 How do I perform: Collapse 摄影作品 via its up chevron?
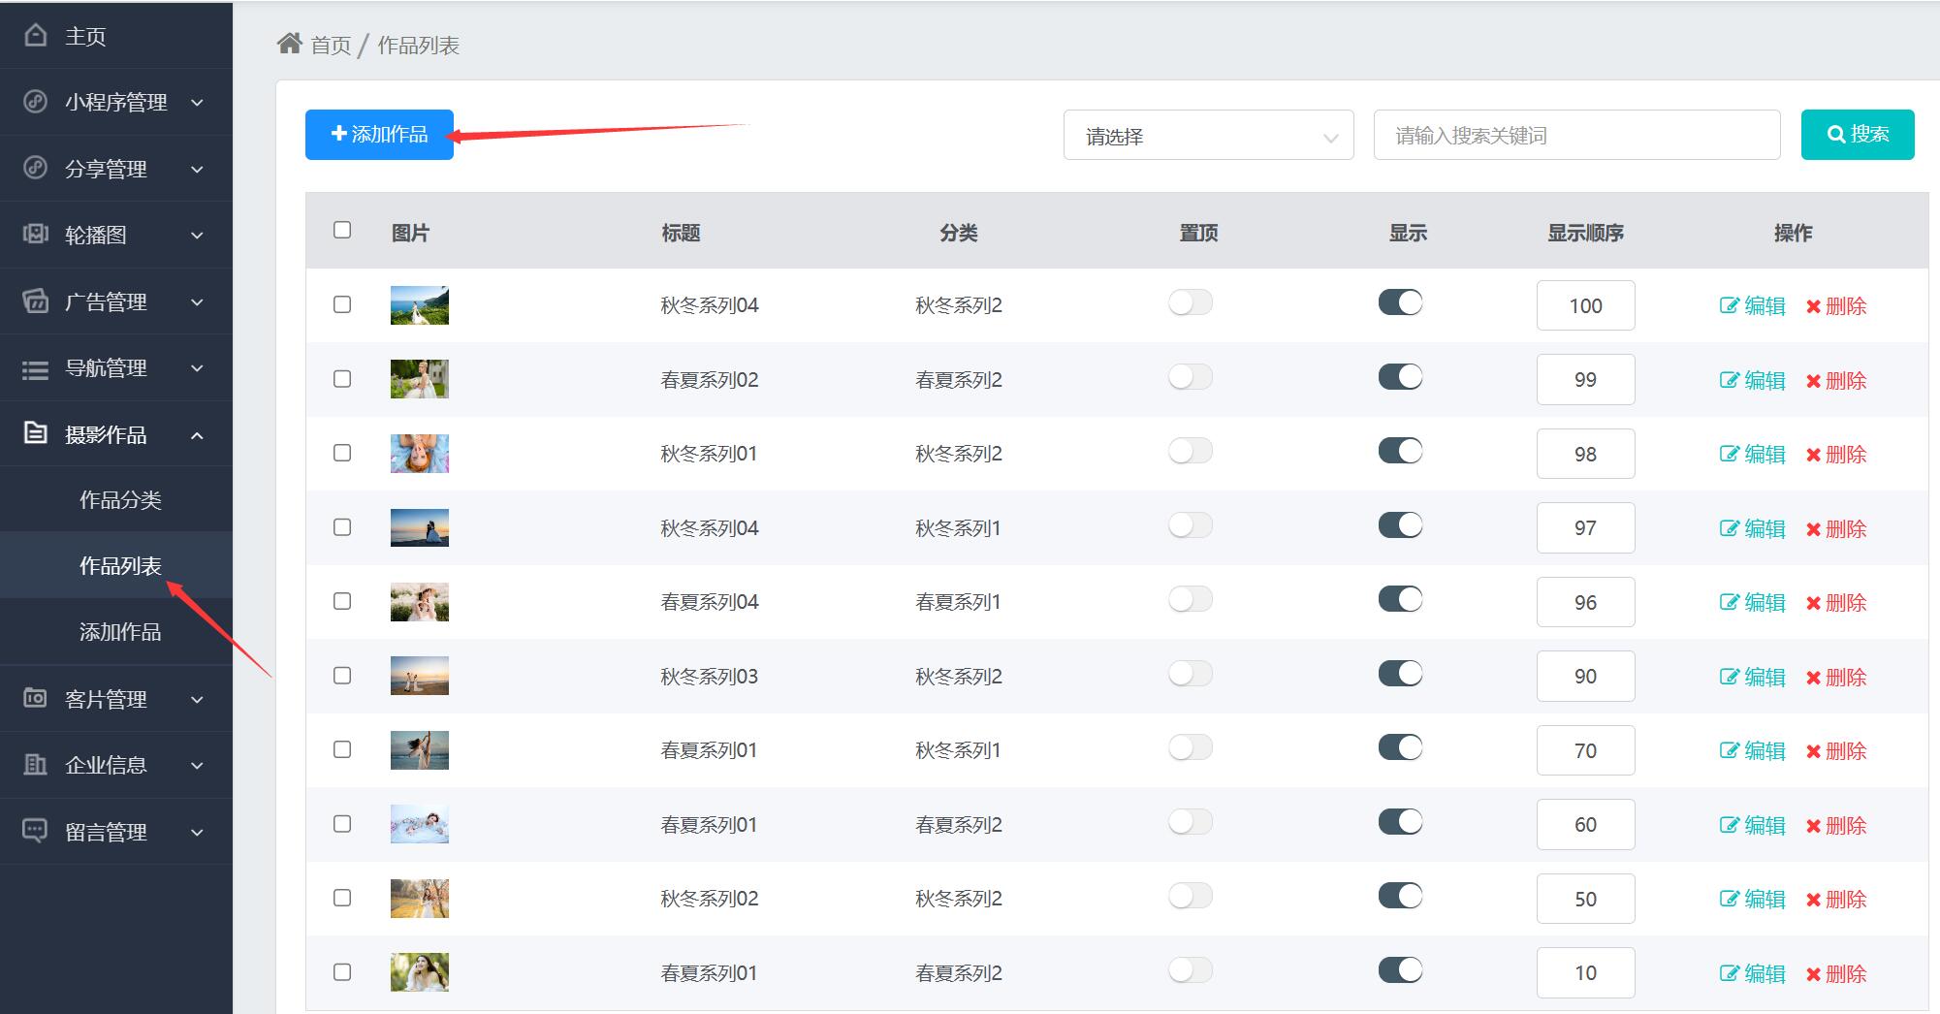coord(197,435)
